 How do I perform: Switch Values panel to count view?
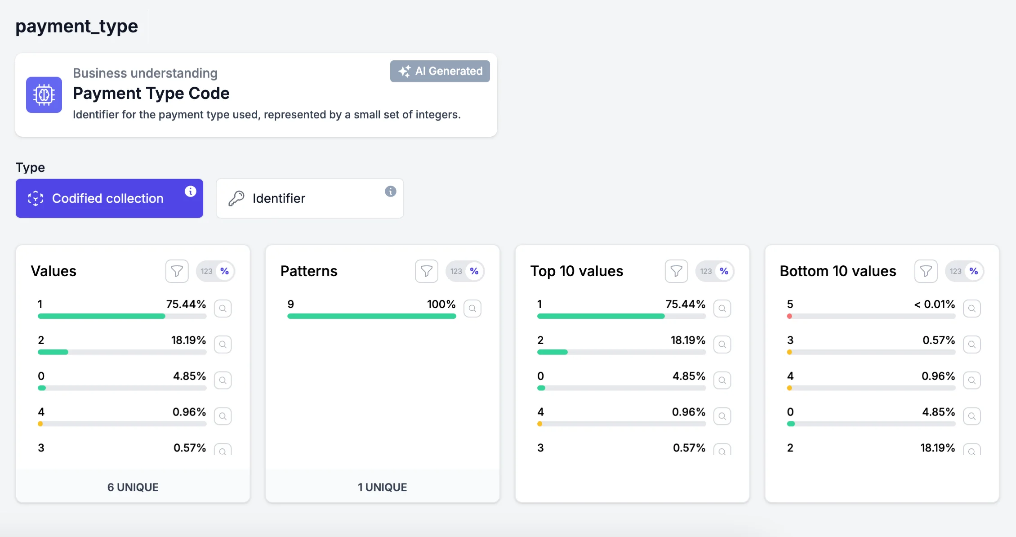pos(206,271)
